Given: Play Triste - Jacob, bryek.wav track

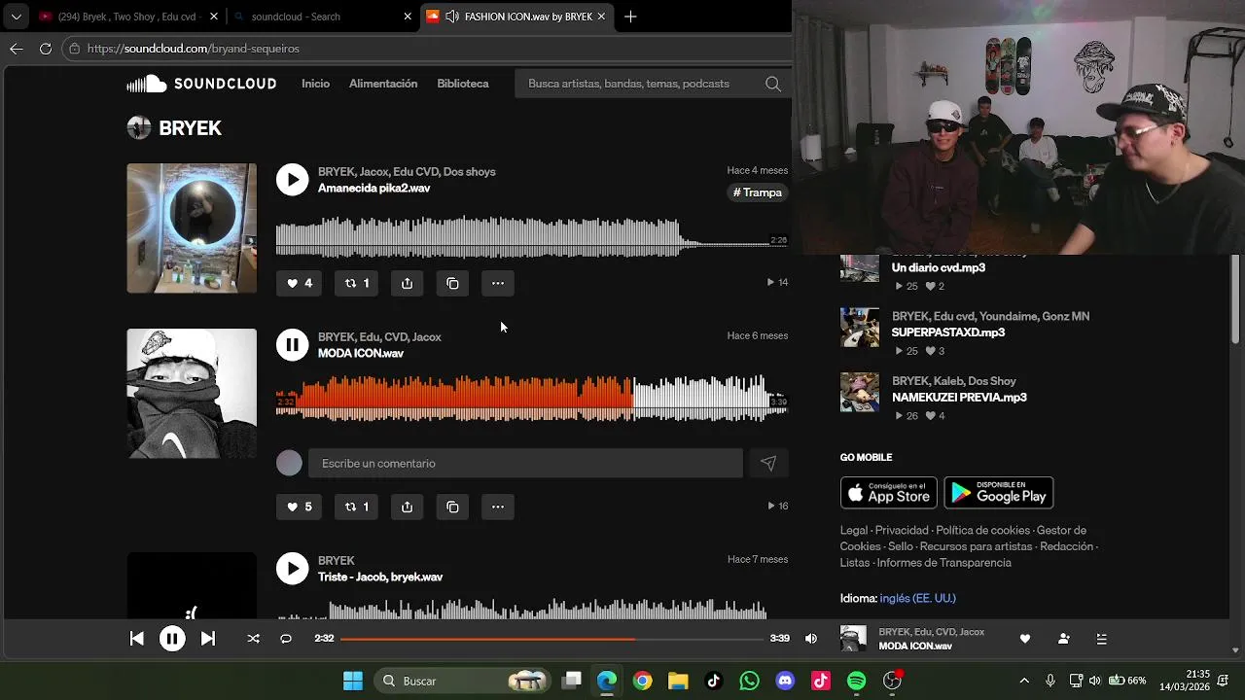Looking at the screenshot, I should tap(292, 568).
